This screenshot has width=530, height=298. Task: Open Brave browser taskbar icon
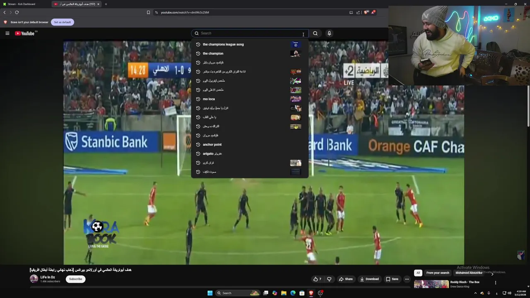[x=311, y=293]
